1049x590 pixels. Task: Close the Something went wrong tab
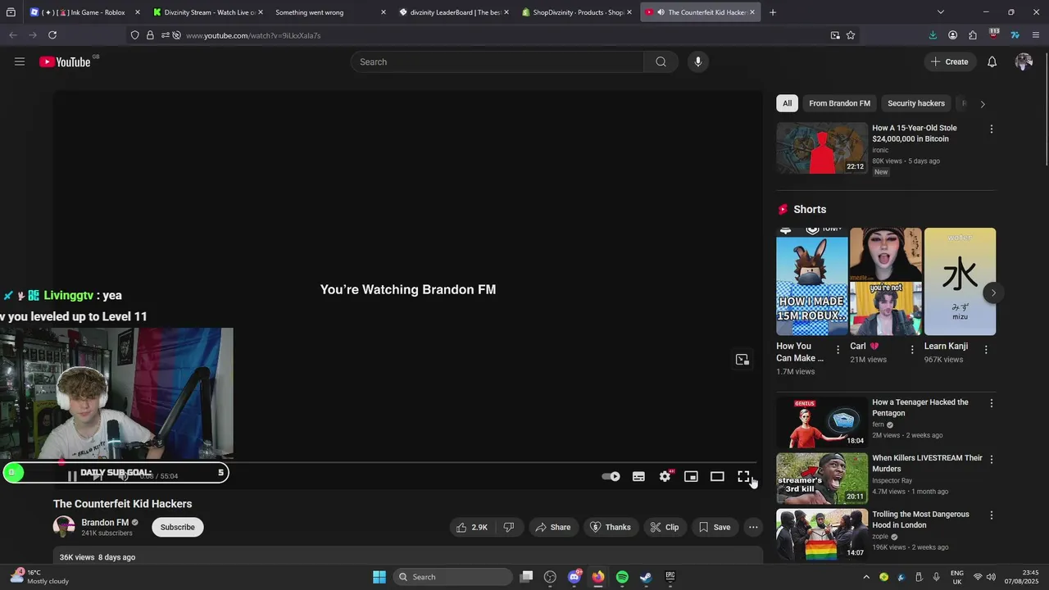click(x=383, y=12)
